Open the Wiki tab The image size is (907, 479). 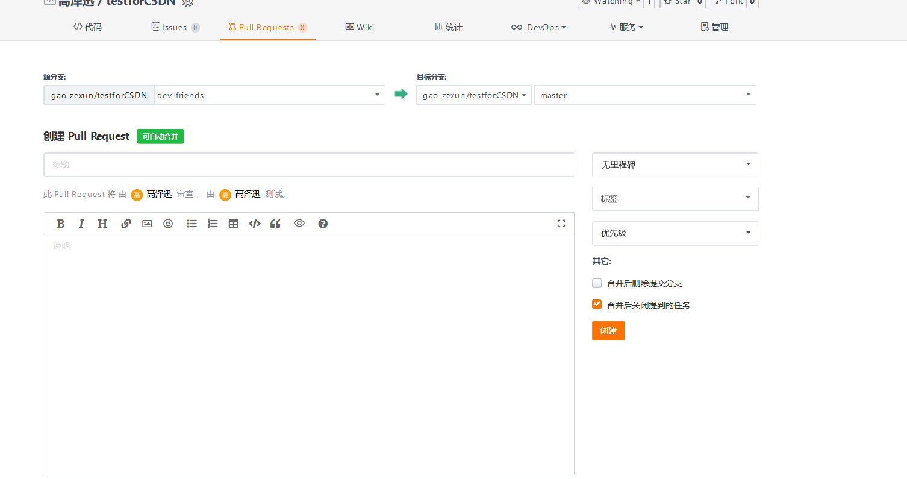[360, 27]
